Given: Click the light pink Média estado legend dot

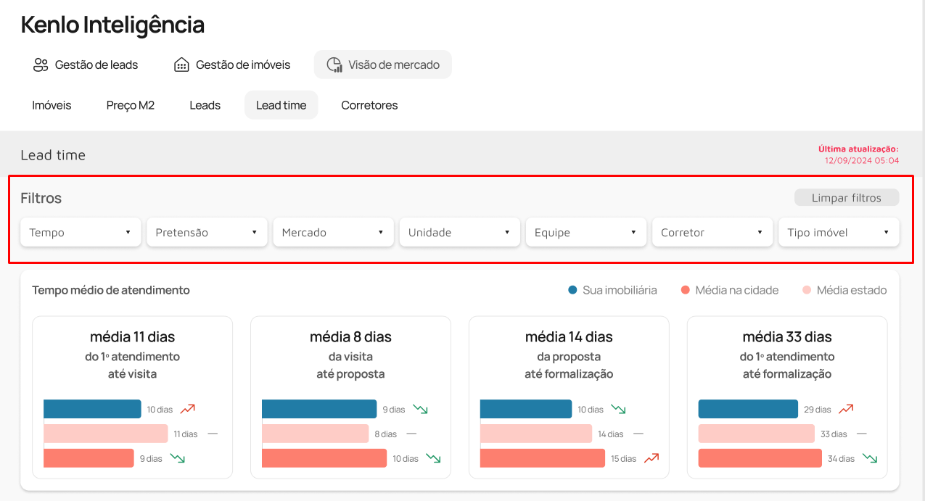Looking at the screenshot, I should (807, 290).
